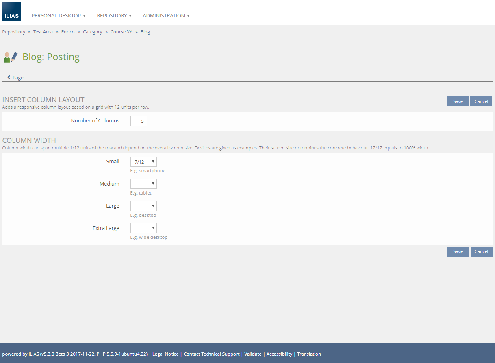
Task: Expand the Large column width dropdown
Action: coord(143,206)
